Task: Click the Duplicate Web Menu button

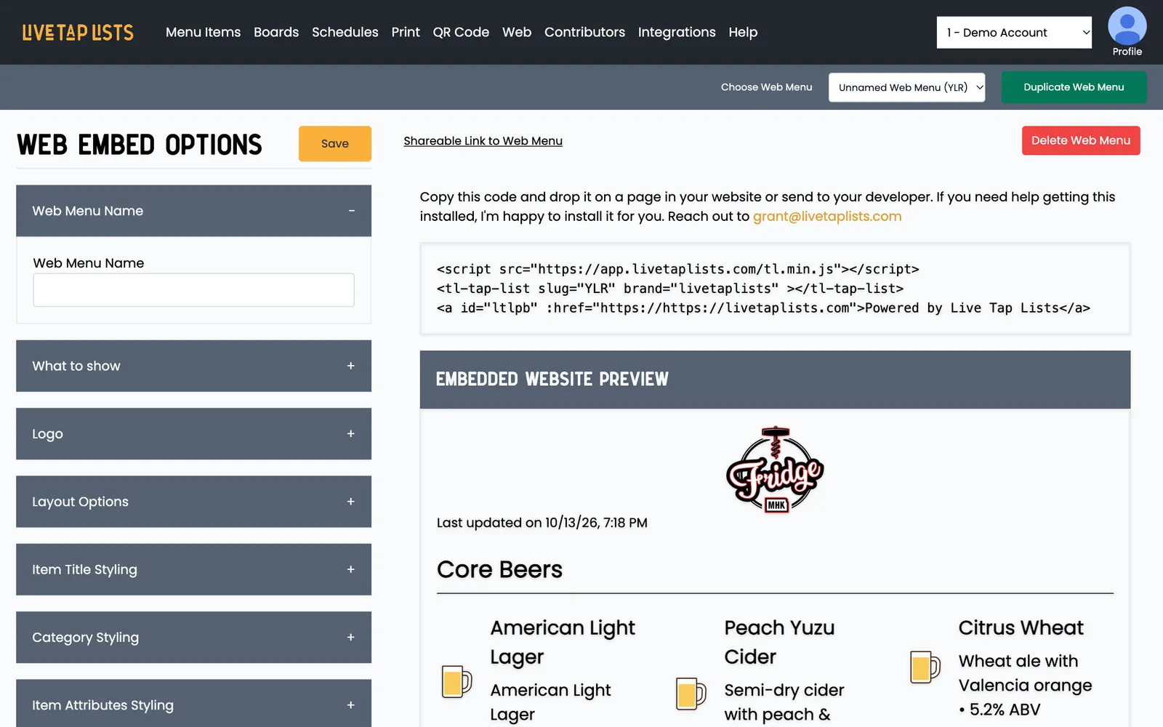Action: [1074, 87]
